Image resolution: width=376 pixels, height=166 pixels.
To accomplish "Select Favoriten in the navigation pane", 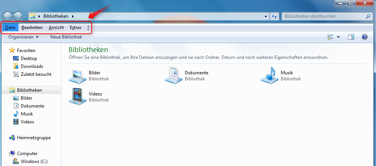I will click(x=26, y=51).
